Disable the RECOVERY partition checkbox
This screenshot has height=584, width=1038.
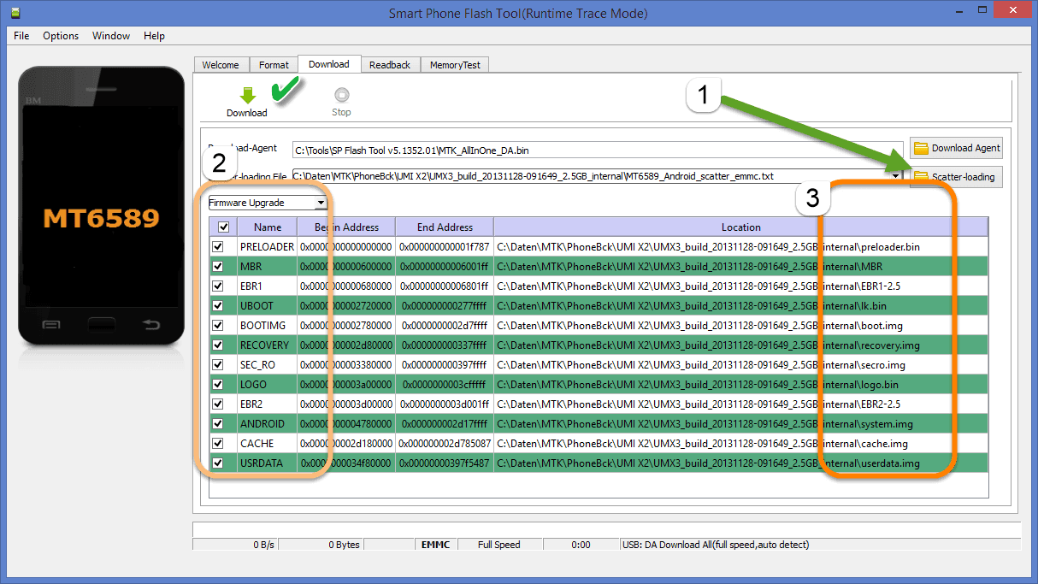pyautogui.click(x=218, y=345)
